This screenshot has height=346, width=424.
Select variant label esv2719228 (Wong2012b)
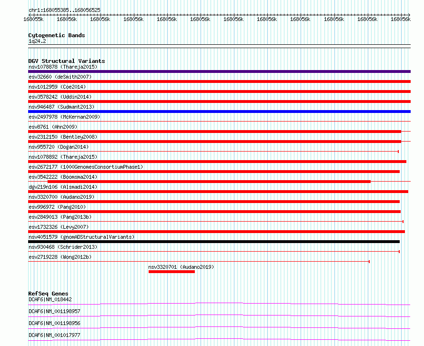[60, 257]
